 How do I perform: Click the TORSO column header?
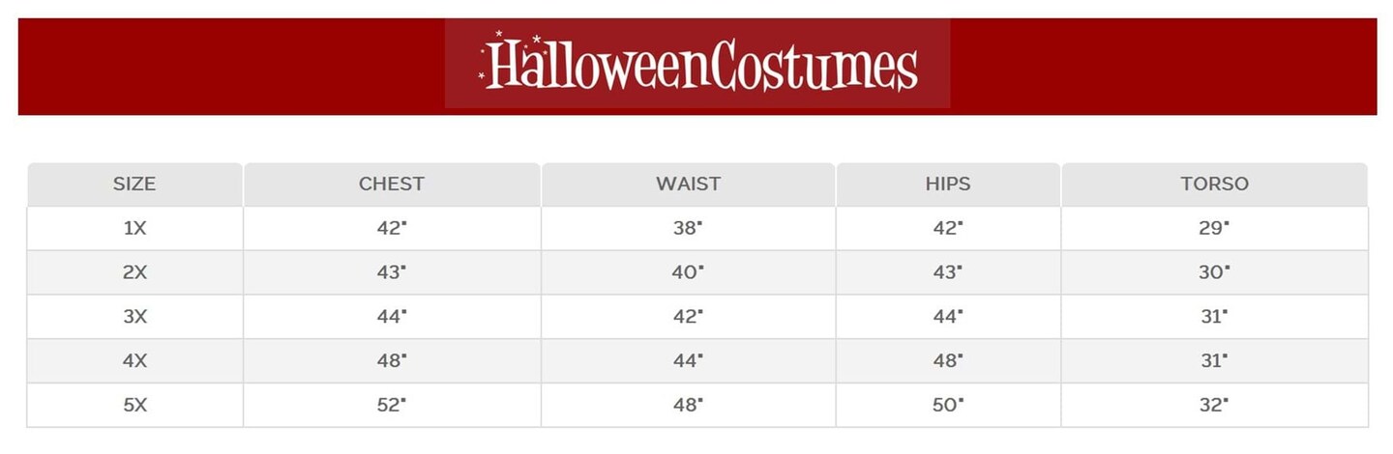[x=1214, y=184]
